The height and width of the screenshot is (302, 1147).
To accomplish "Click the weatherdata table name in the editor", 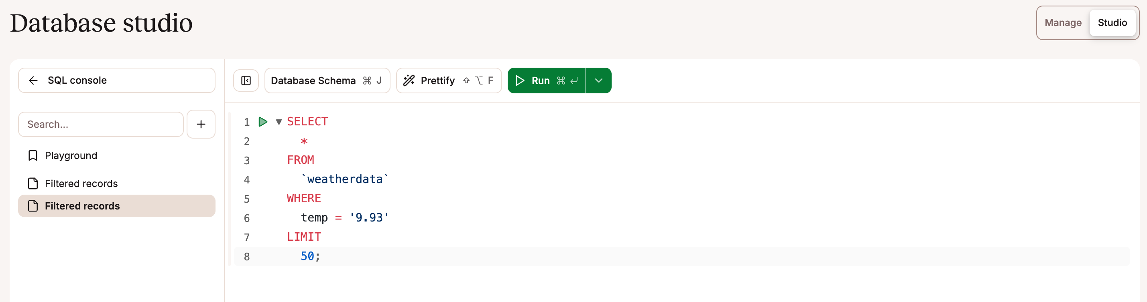I will [345, 179].
